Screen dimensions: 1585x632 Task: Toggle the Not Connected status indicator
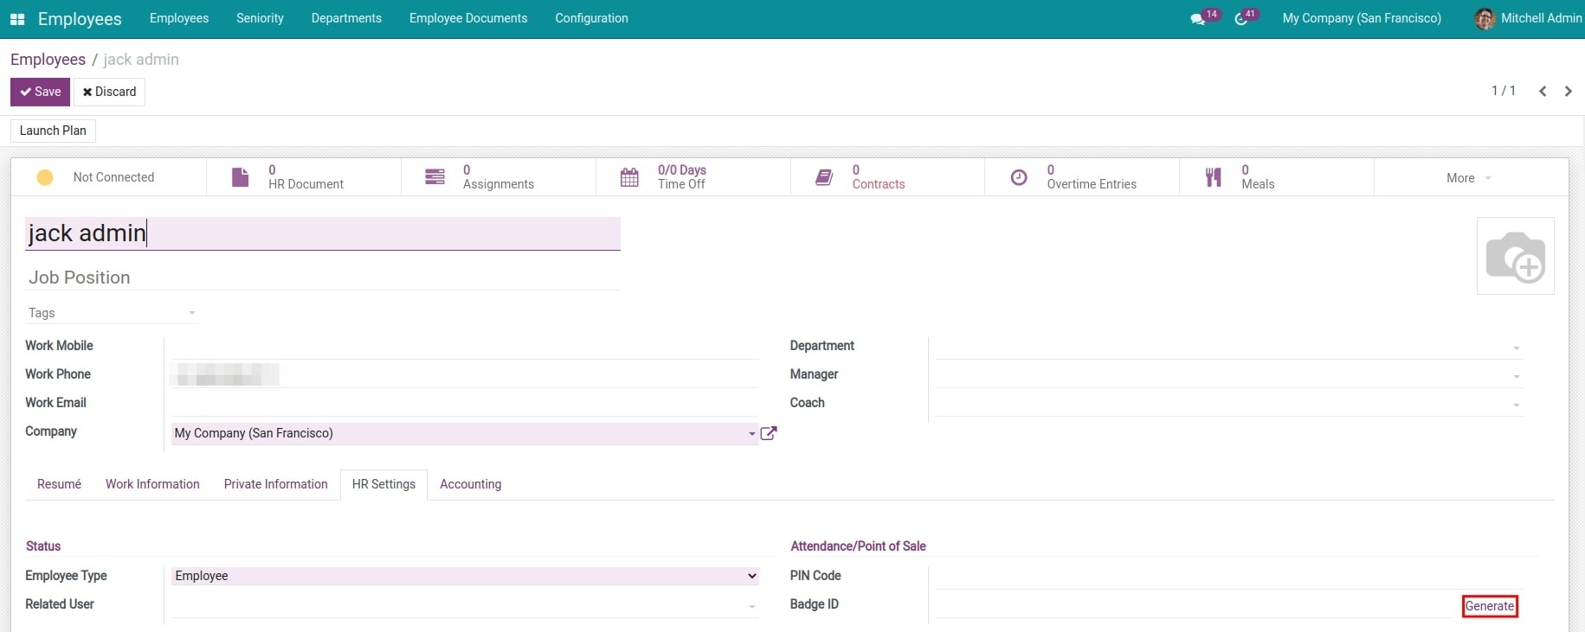pyautogui.click(x=45, y=177)
